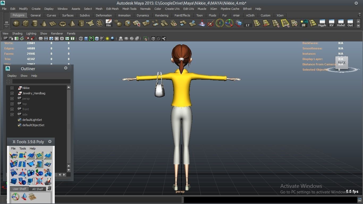Click the rotate gizmo icon in User Shelf
This screenshot has width=363, height=204.
click(x=15, y=197)
